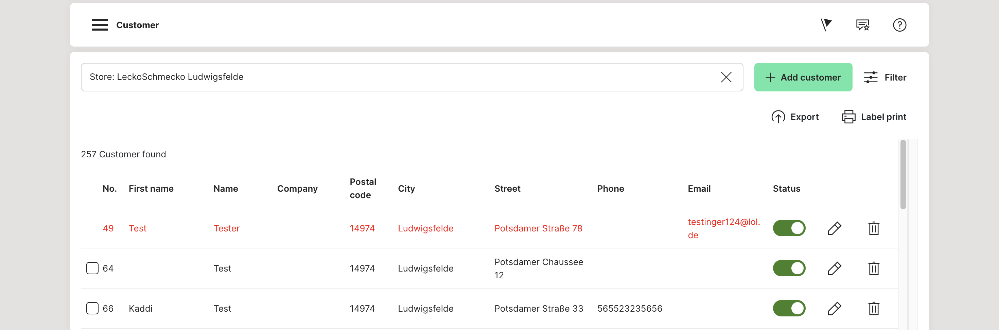This screenshot has width=999, height=330.
Task: Delete customer 49 using trash icon
Action: [x=873, y=228]
